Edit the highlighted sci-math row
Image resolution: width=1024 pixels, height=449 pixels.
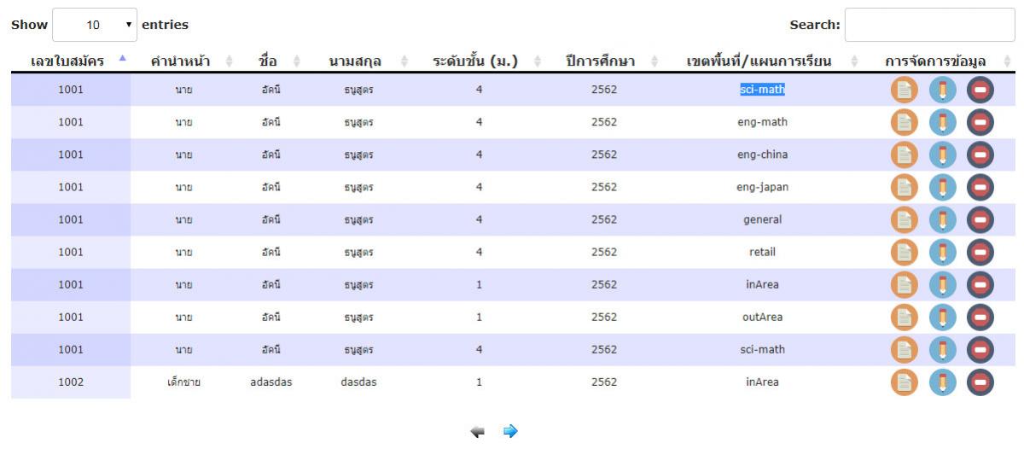[x=943, y=90]
